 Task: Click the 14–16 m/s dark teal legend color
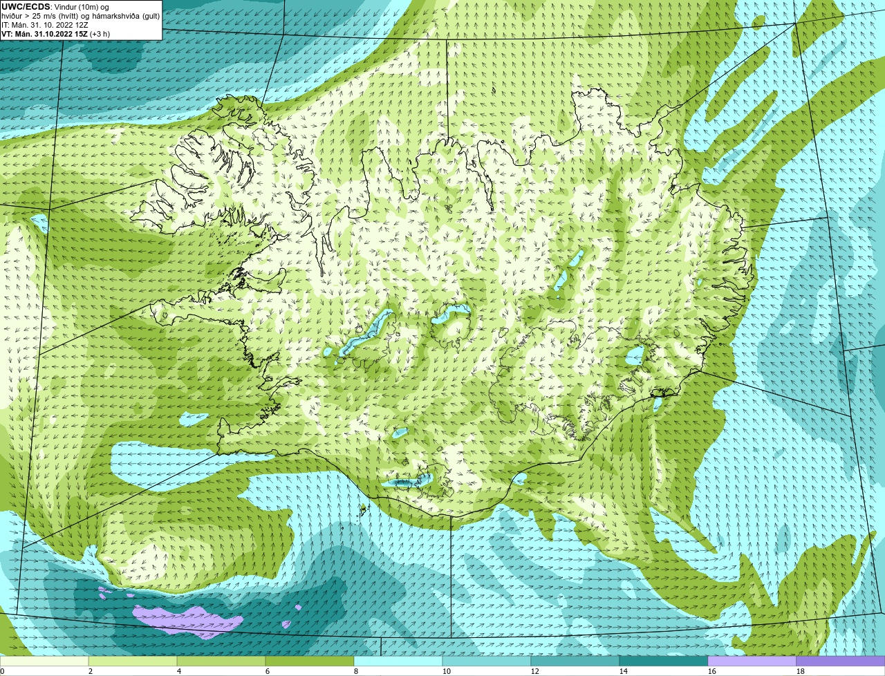(x=664, y=661)
